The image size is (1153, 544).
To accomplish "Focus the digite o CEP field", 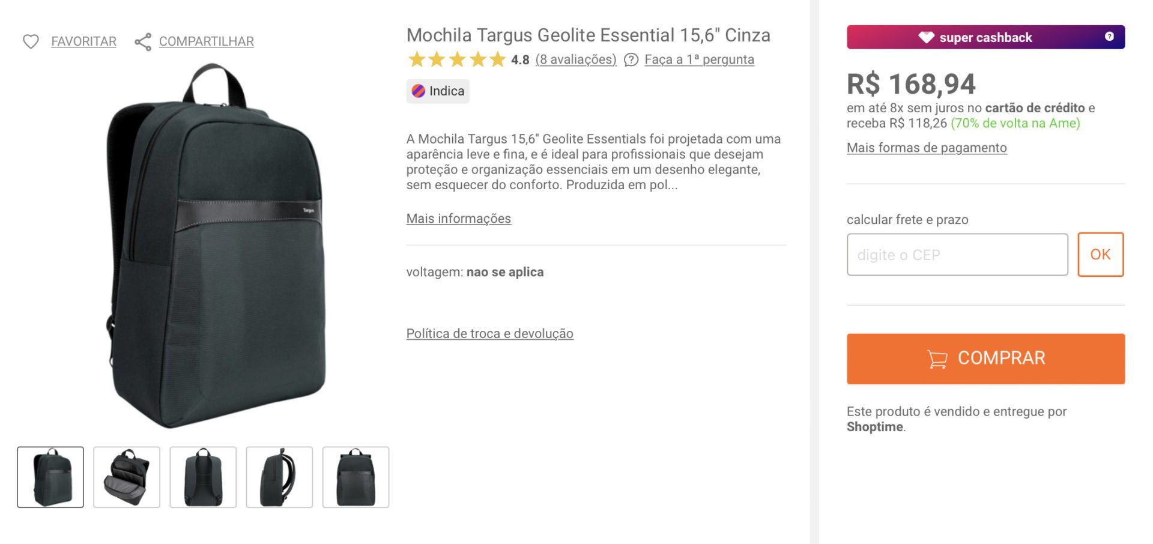I will pos(957,255).
